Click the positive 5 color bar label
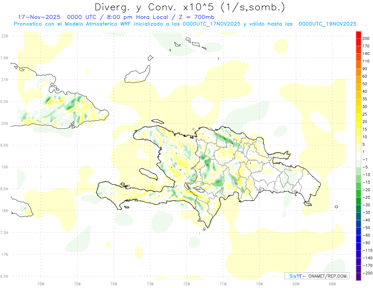 (364, 144)
